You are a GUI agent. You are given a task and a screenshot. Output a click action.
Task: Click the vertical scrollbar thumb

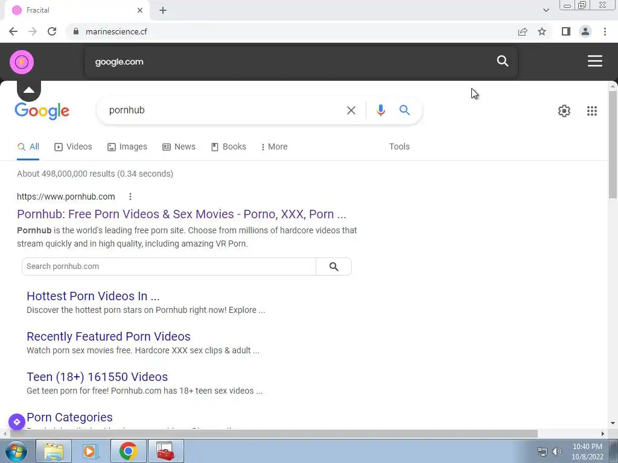pyautogui.click(x=613, y=144)
